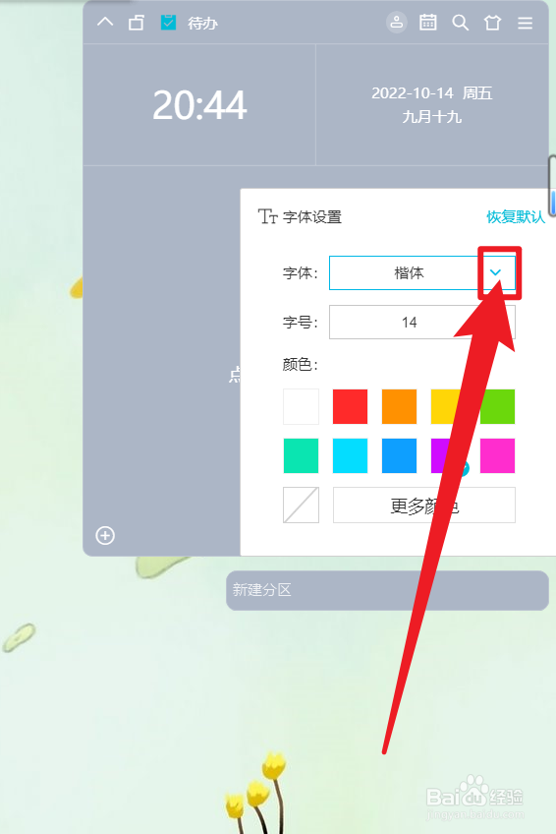Image resolution: width=556 pixels, height=834 pixels.
Task: Click the search magnifier icon
Action: pyautogui.click(x=461, y=23)
